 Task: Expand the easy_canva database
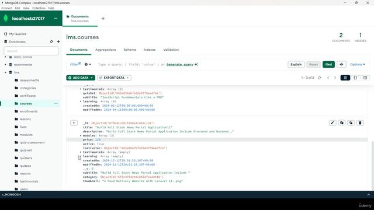(5, 57)
